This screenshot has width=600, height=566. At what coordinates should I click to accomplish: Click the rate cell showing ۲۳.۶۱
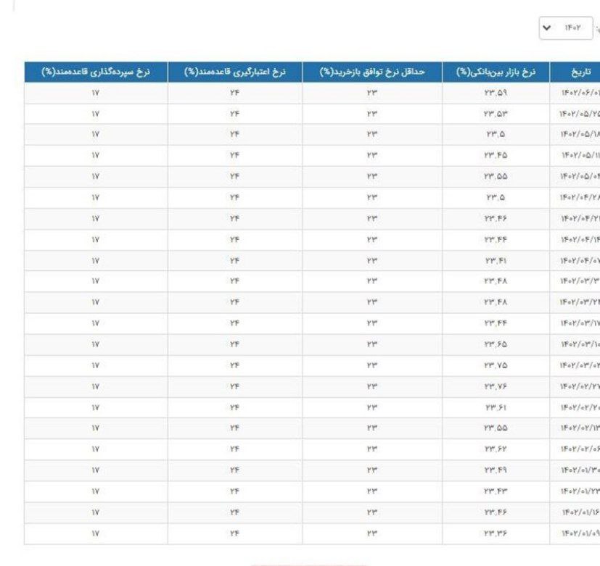(496, 407)
